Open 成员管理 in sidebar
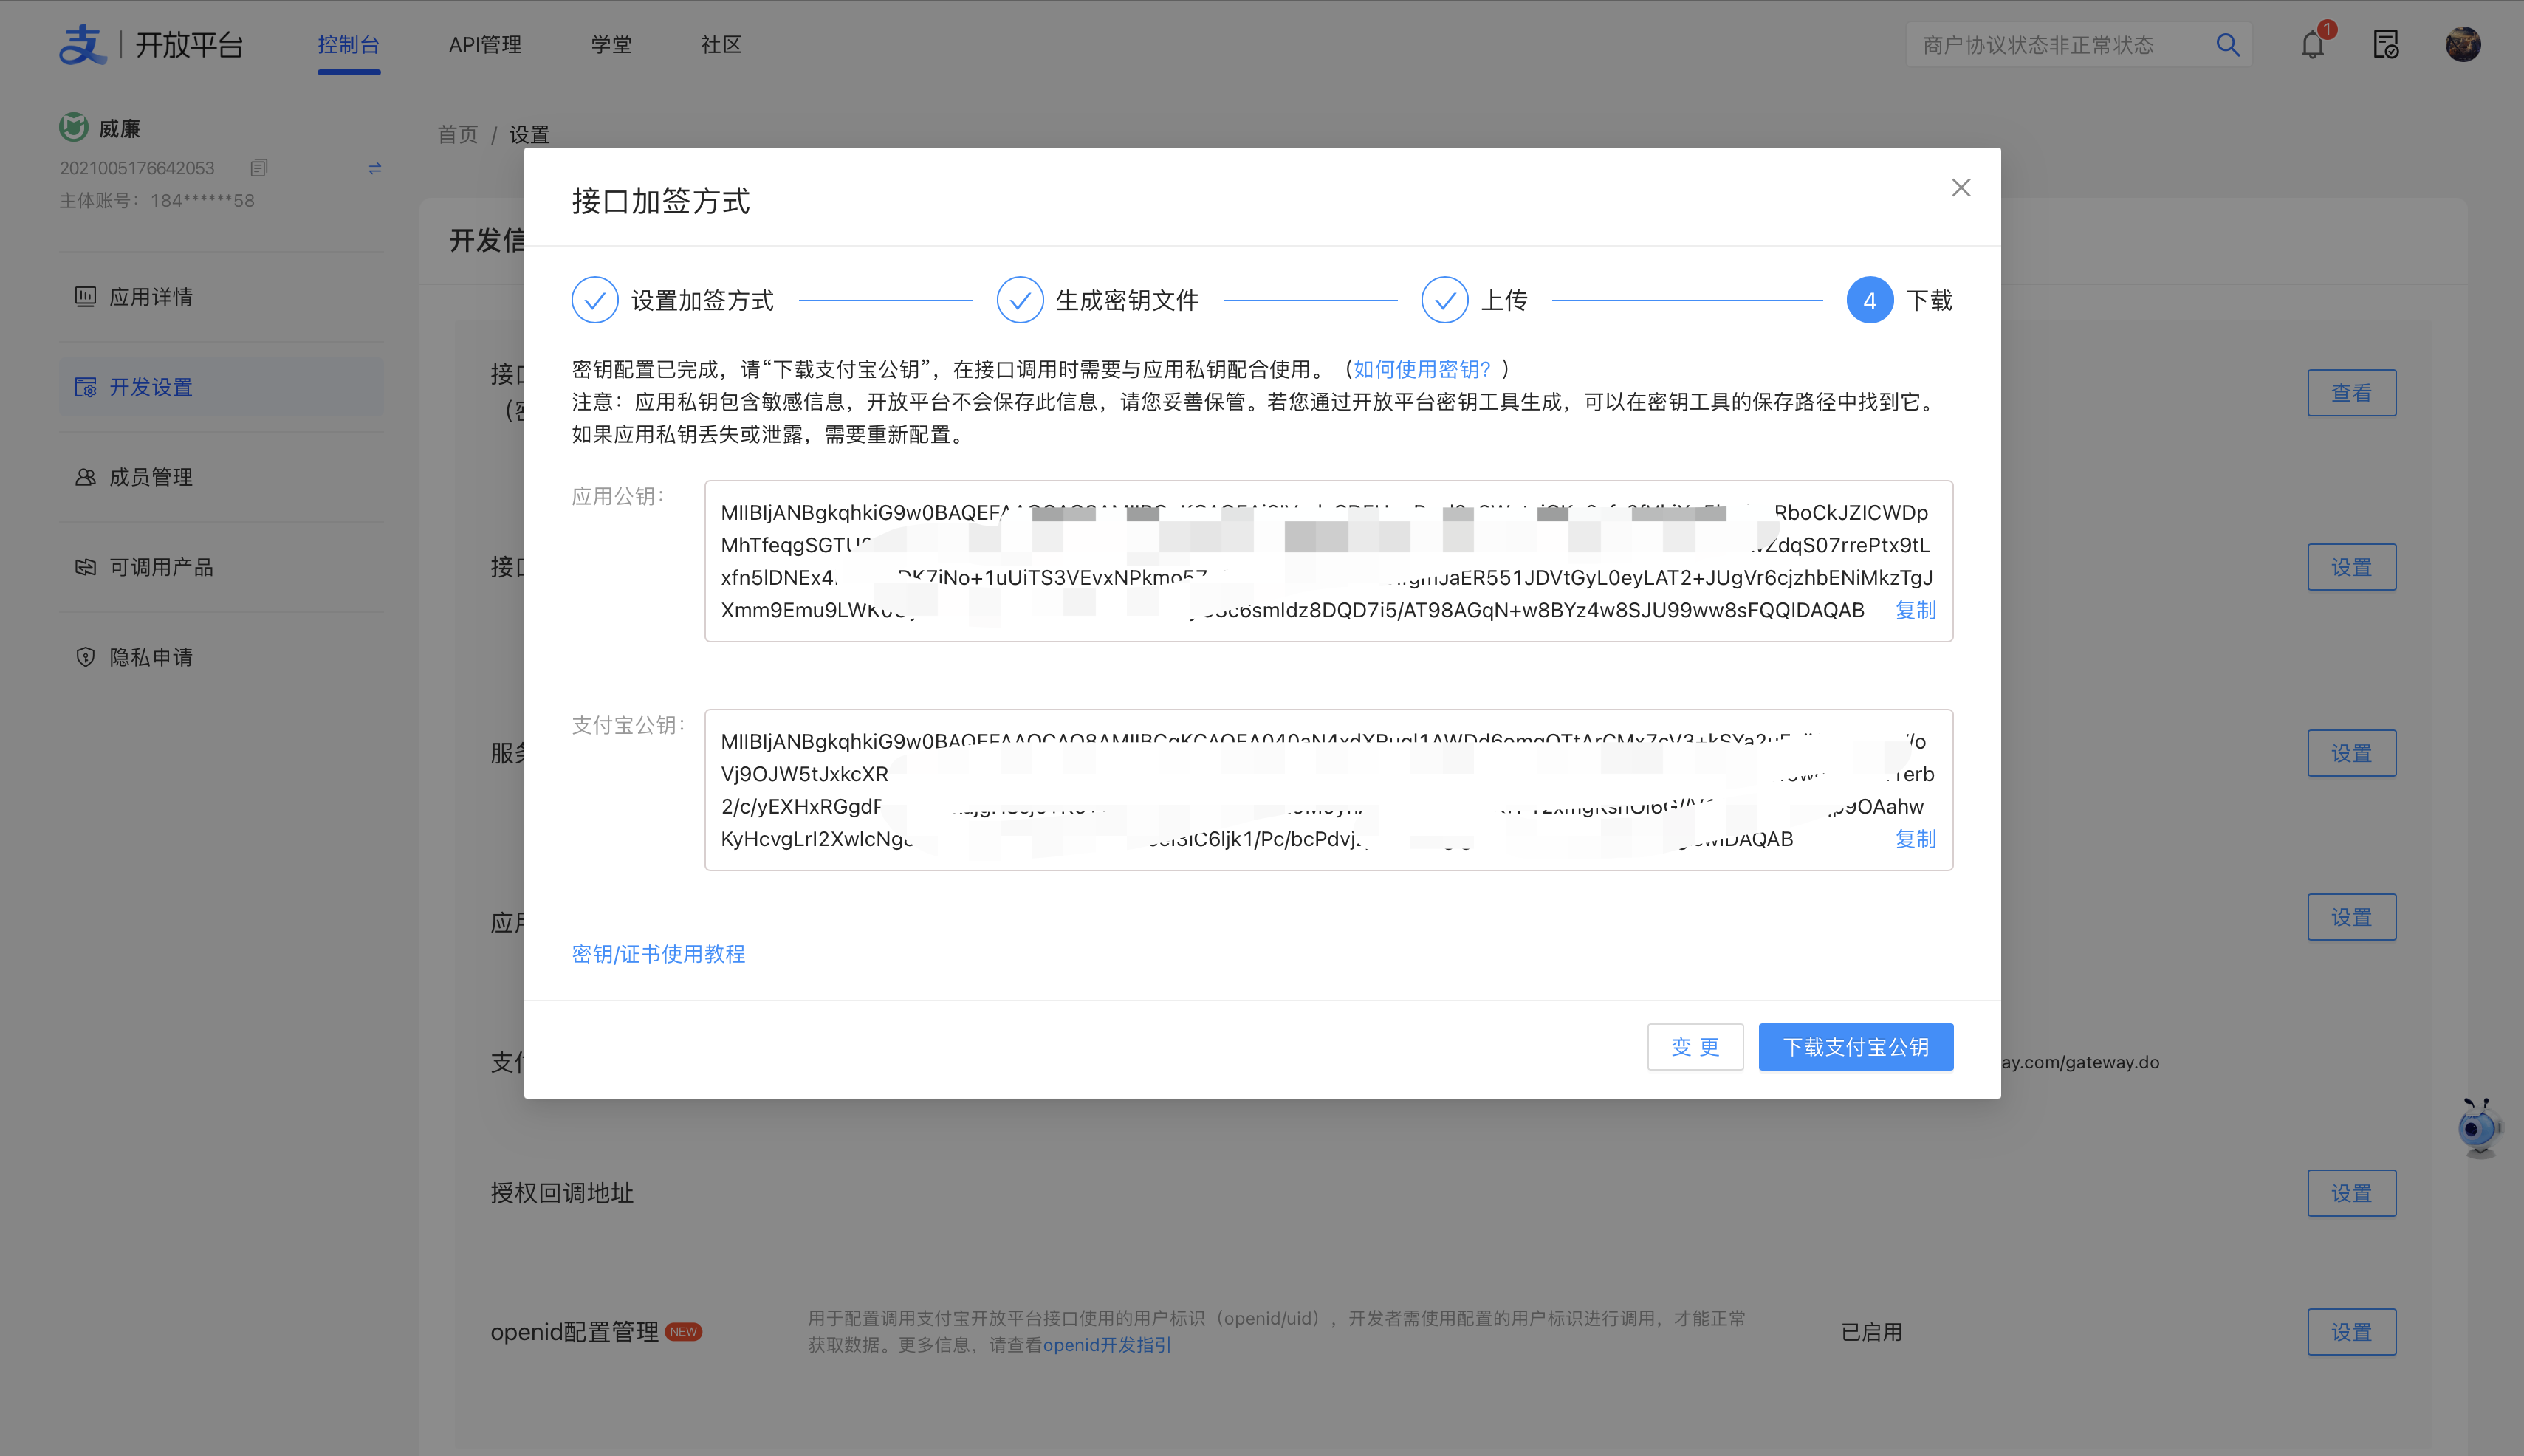Viewport: 2524px width, 1456px height. coord(221,477)
